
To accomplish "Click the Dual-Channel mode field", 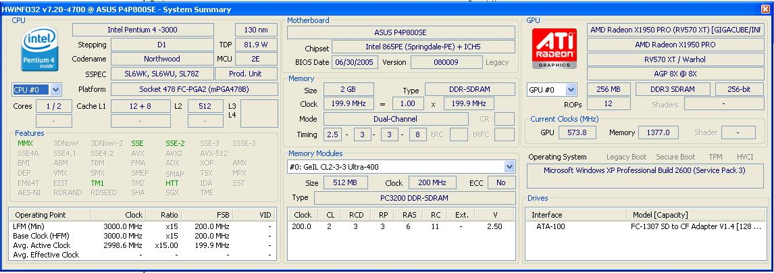I will (396, 119).
